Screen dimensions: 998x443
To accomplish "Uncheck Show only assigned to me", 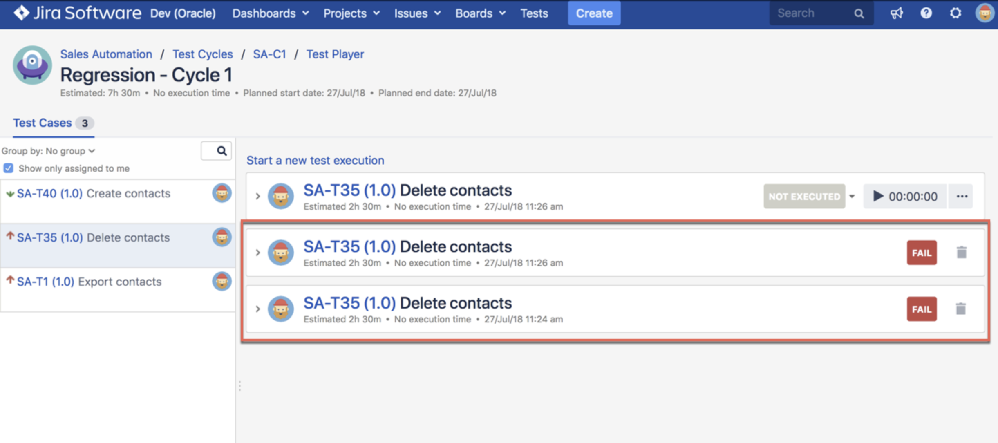I will 9,168.
